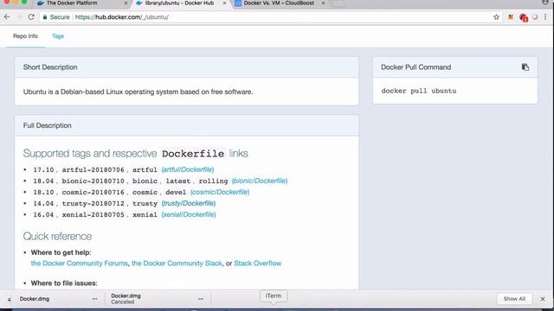554x311 pixels.
Task: Open options for the first Docker.dmg download
Action: click(x=94, y=299)
